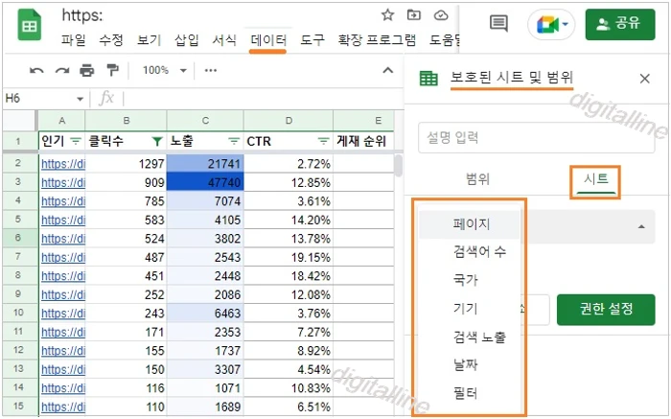Select 날짜 in the sheet list
Screen dimensions: 671x419
pos(470,365)
